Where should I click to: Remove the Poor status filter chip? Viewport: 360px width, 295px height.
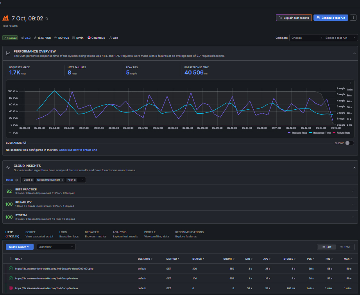tap(75, 180)
